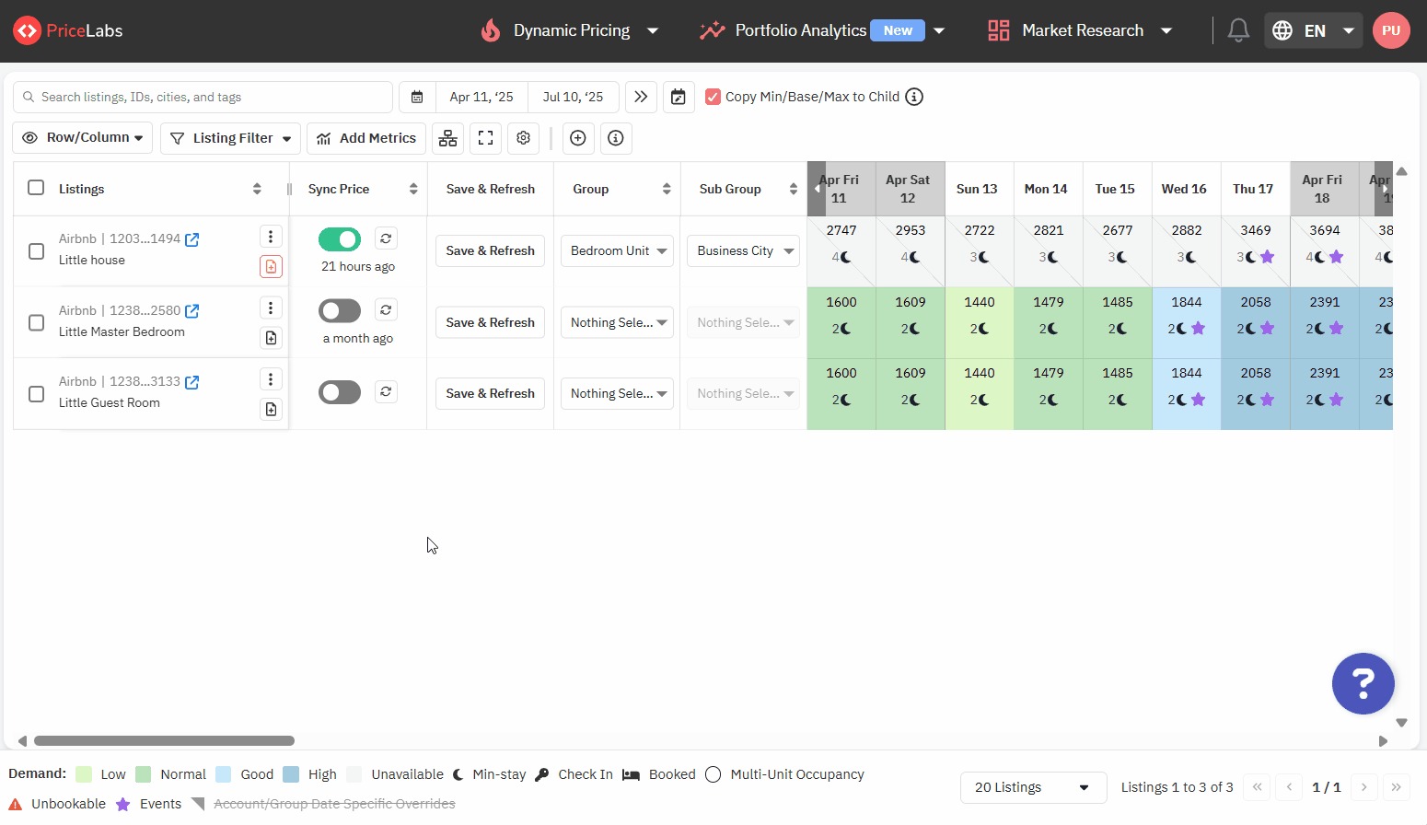Focus the search listings input field
Screen dimensions: 1427x825
tap(203, 97)
